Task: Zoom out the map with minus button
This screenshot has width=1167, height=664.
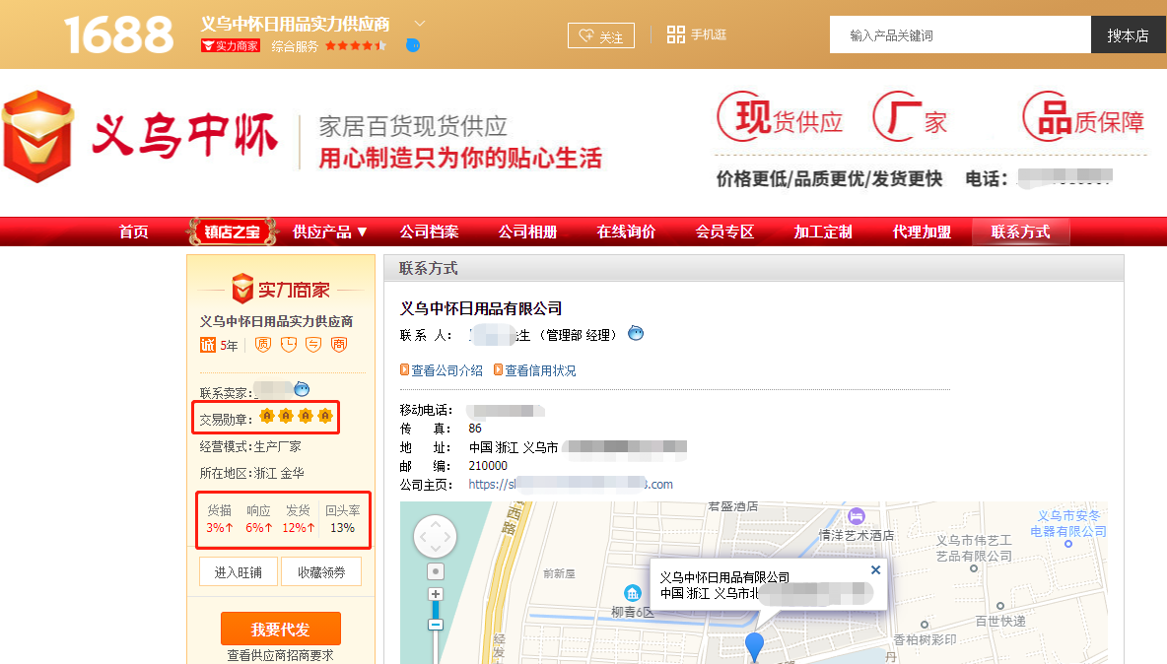Action: (x=436, y=626)
